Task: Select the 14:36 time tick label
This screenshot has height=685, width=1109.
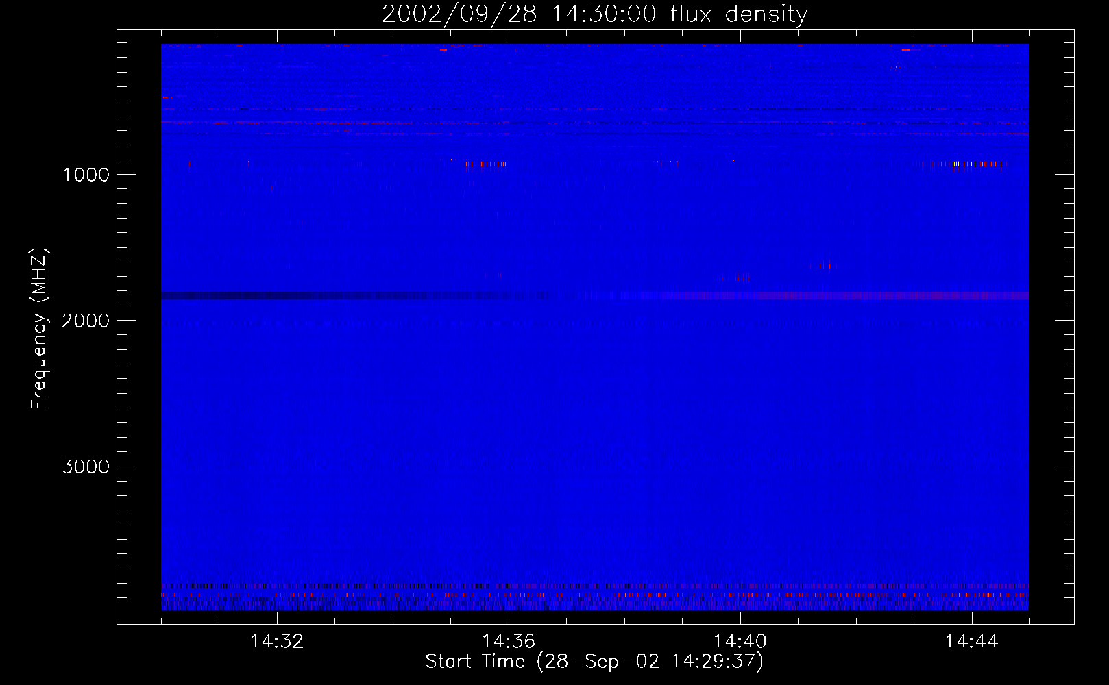Action: click(509, 642)
